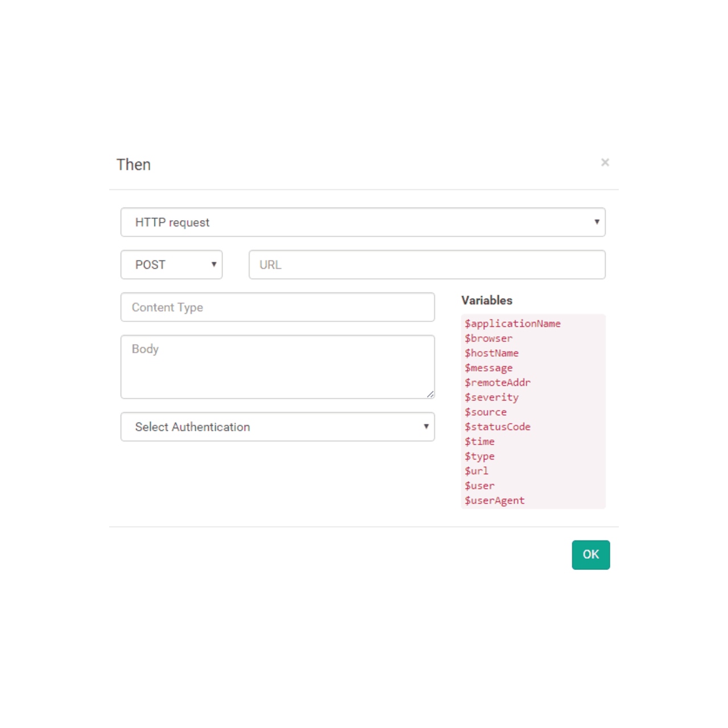Viewport: 728px width, 728px height.
Task: Close the Then dialog with the X icon
Action: 605,162
